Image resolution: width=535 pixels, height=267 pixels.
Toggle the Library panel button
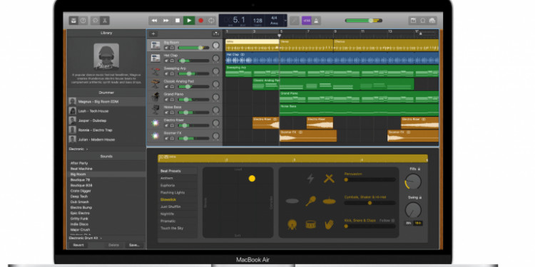73,21
